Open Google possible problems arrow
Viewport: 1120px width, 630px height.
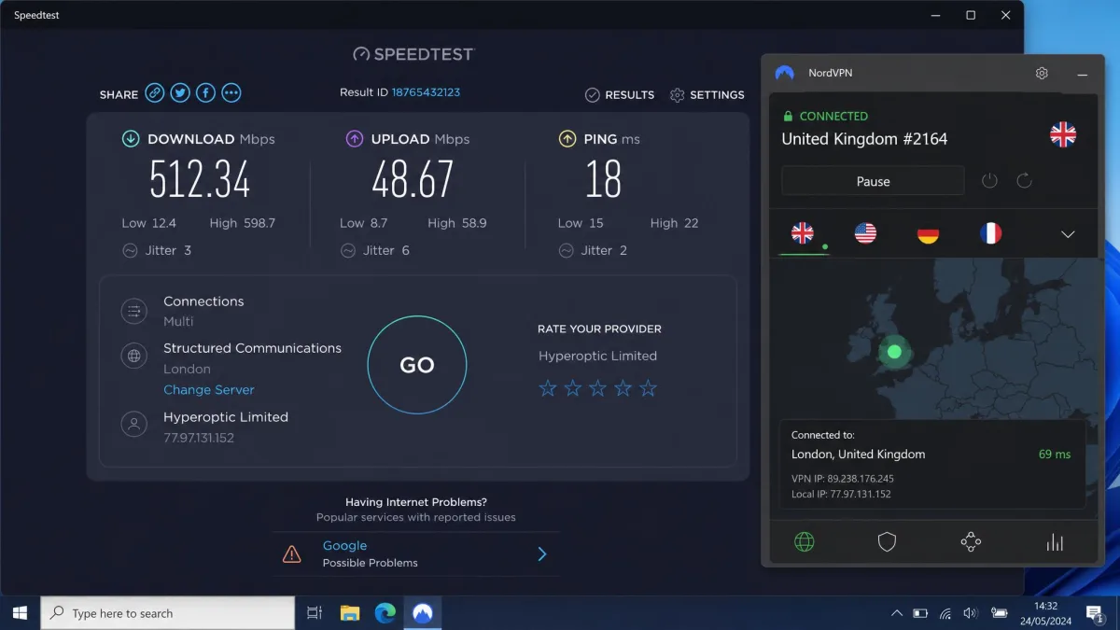click(542, 554)
